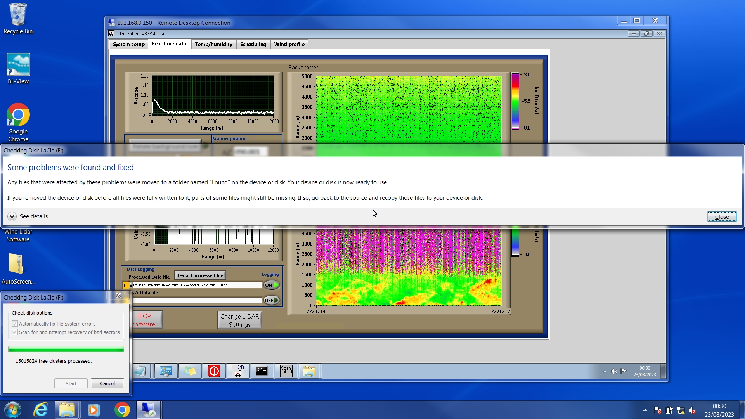Switch to the Wind profile tab
Screen dimensions: 745x419
click(x=289, y=44)
